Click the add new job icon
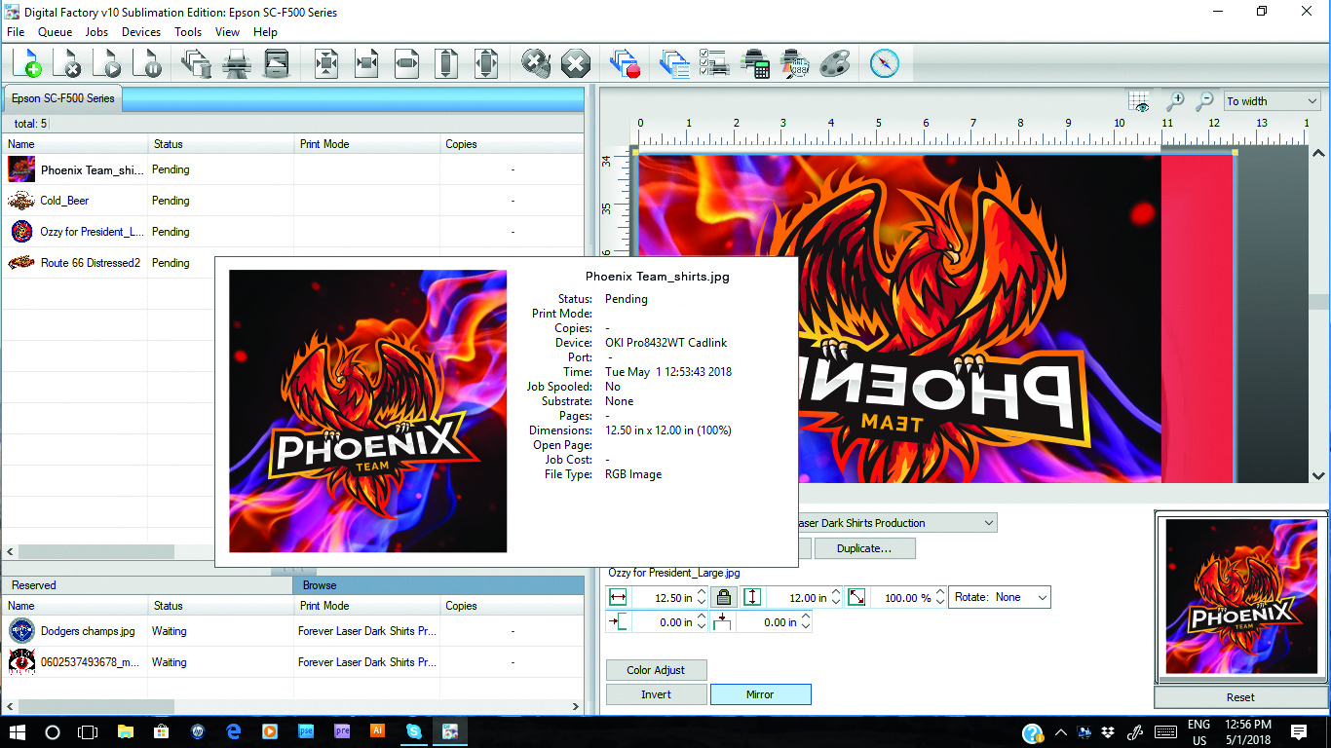 pos(28,64)
